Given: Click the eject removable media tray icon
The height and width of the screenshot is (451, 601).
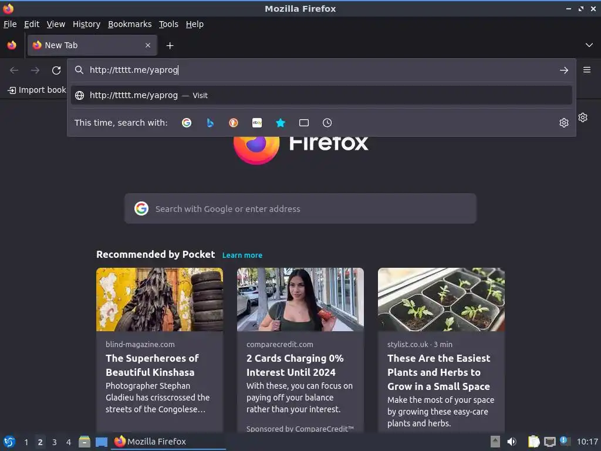Looking at the screenshot, I should [495, 442].
